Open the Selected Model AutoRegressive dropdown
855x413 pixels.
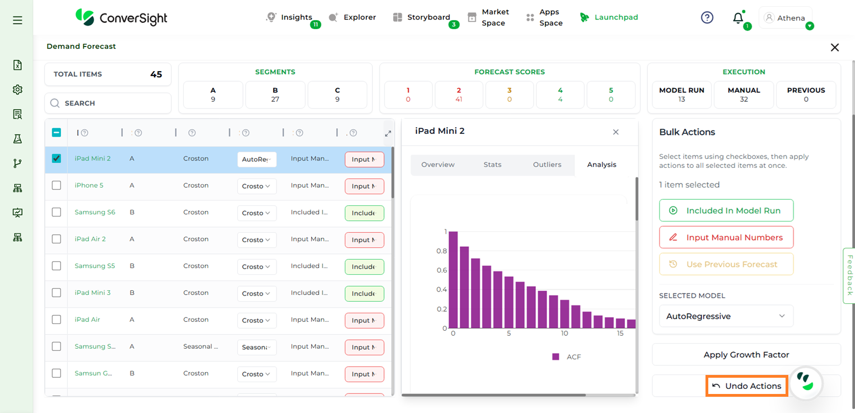click(726, 316)
